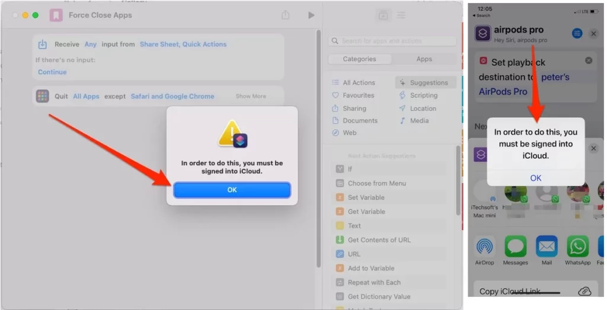
Task: Choose Get Dictionary Value action
Action: (x=390, y=296)
